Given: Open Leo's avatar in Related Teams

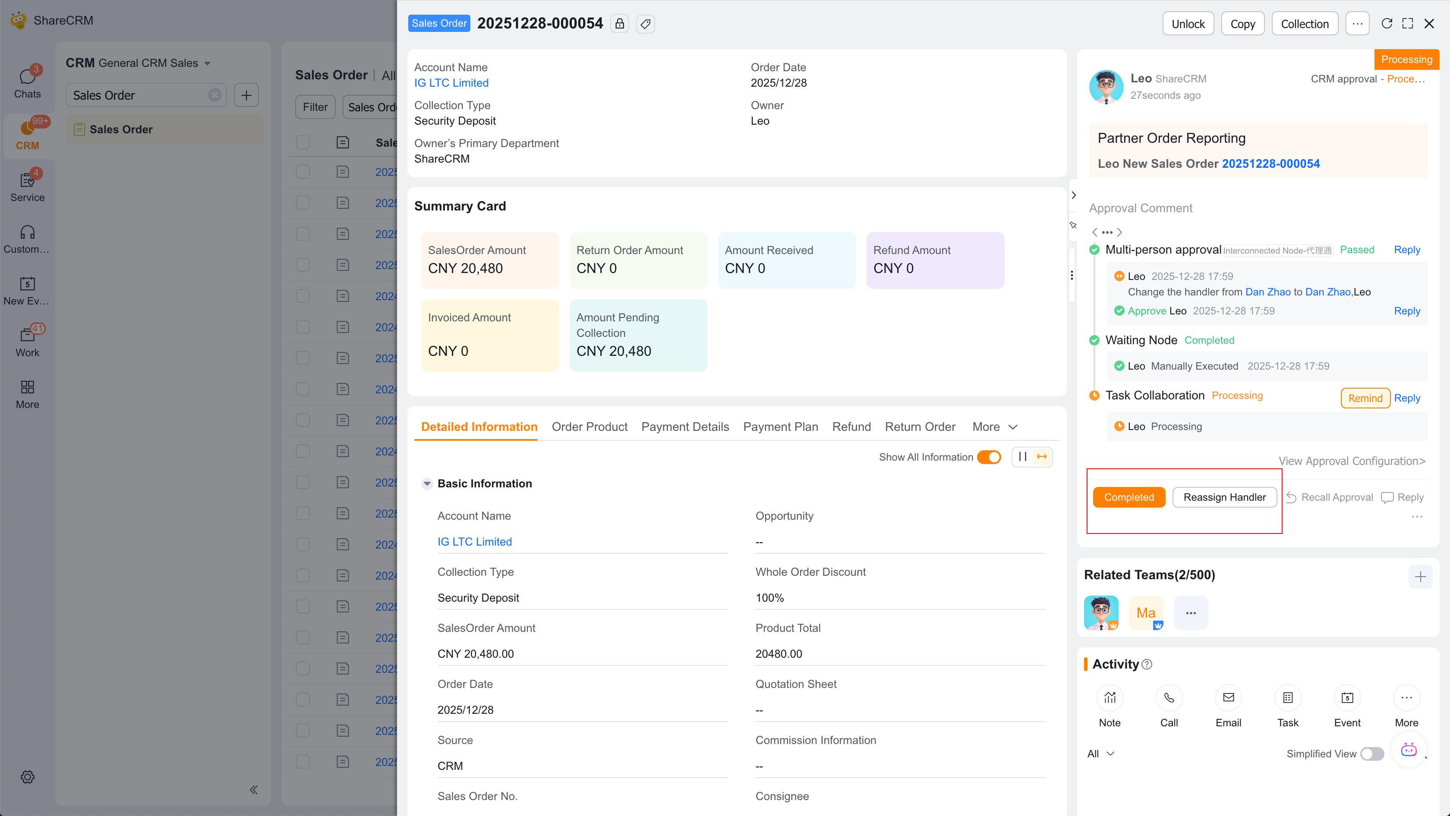Looking at the screenshot, I should (x=1101, y=613).
